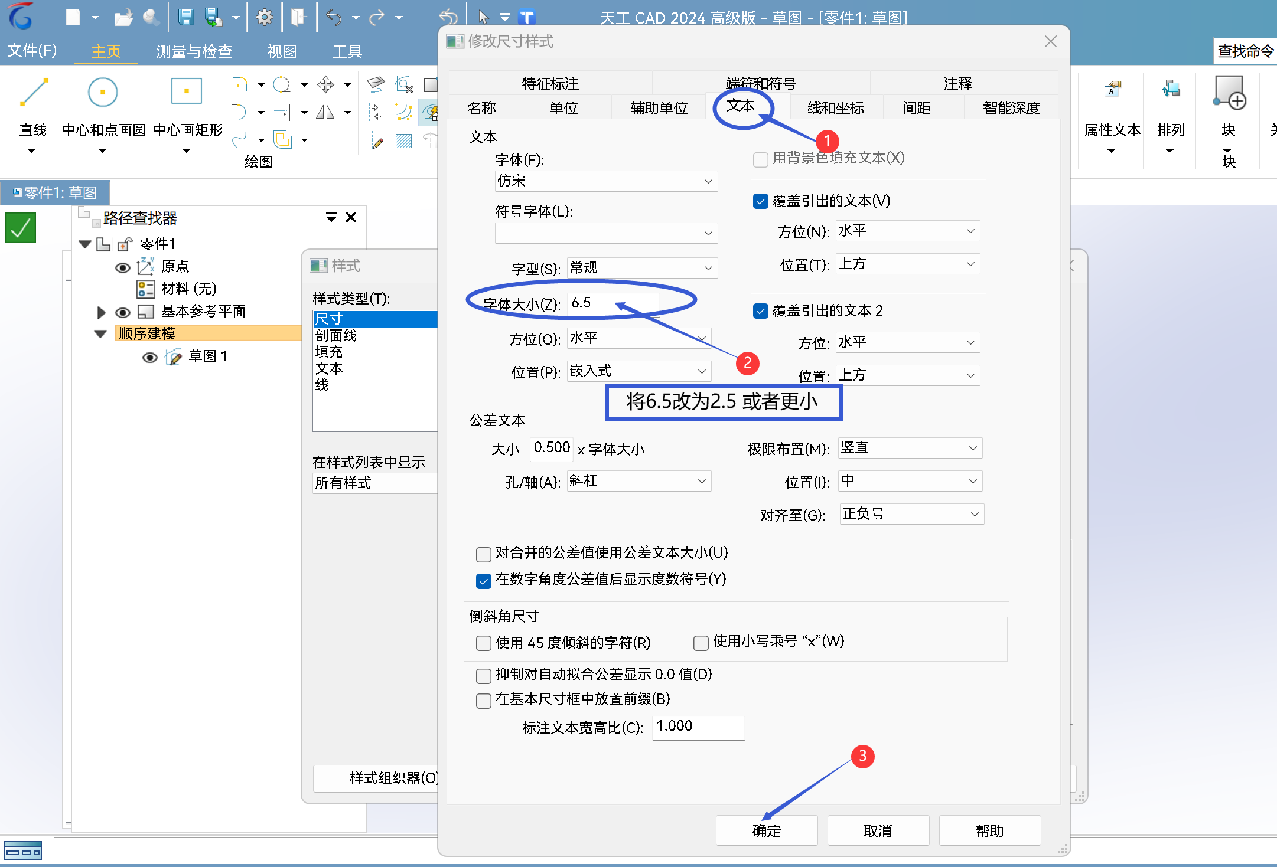Open the Font style (字型) dropdown showing 常规

pyautogui.click(x=642, y=268)
